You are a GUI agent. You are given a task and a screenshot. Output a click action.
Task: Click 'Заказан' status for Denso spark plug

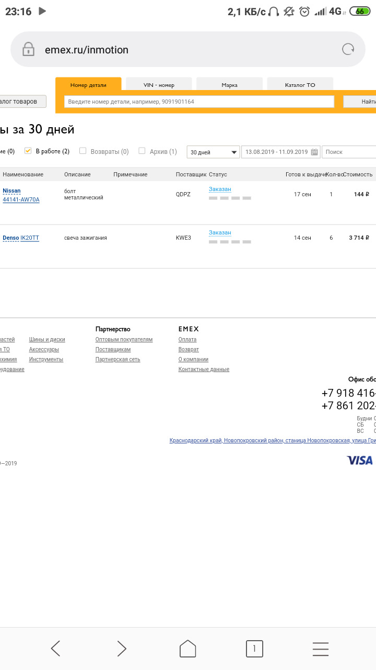coord(220,232)
